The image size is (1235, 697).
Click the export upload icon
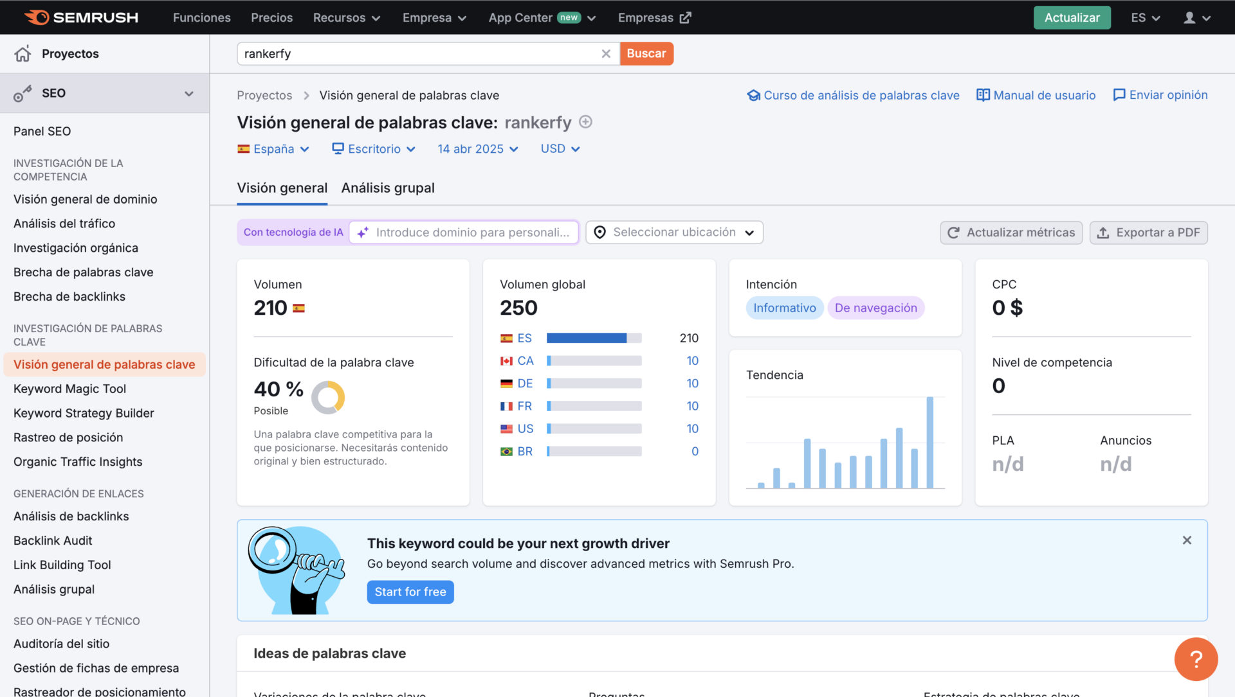[1103, 233]
